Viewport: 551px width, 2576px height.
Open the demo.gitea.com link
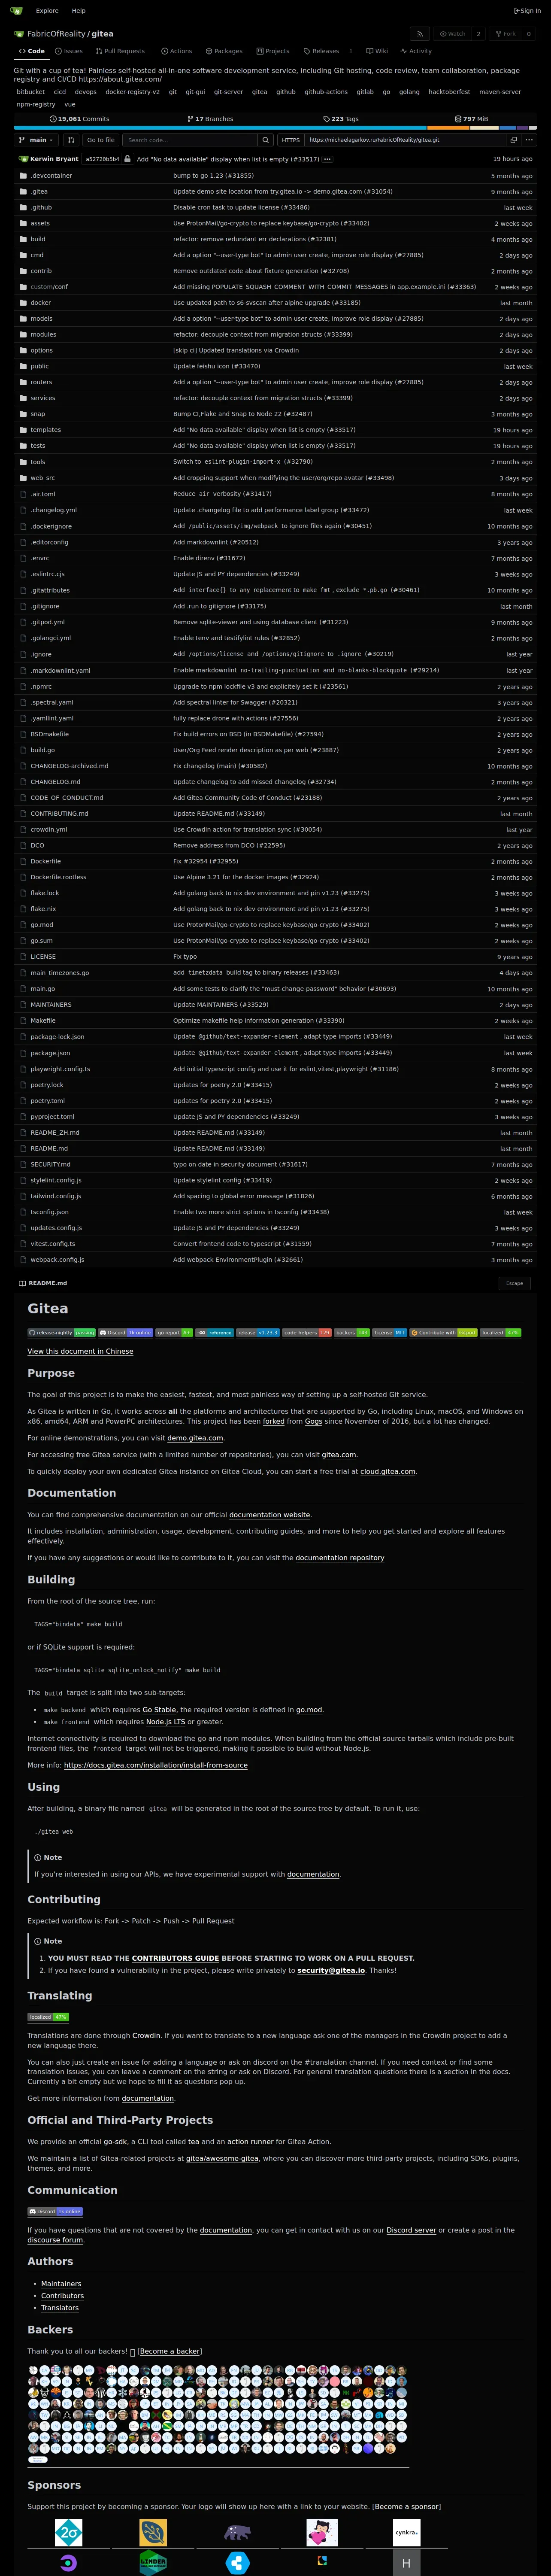195,1438
